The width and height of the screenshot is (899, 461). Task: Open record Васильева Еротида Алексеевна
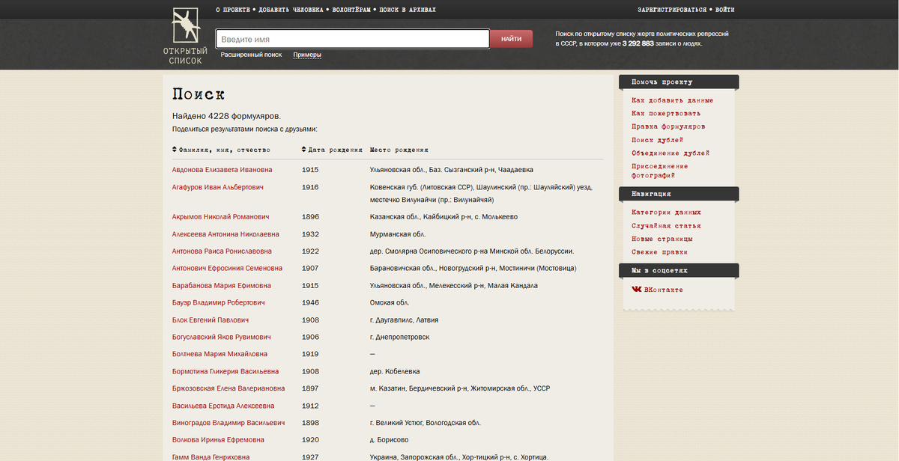tap(223, 406)
